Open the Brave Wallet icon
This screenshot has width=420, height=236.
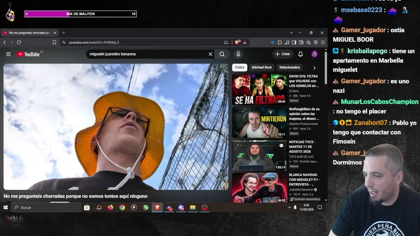click(x=301, y=42)
